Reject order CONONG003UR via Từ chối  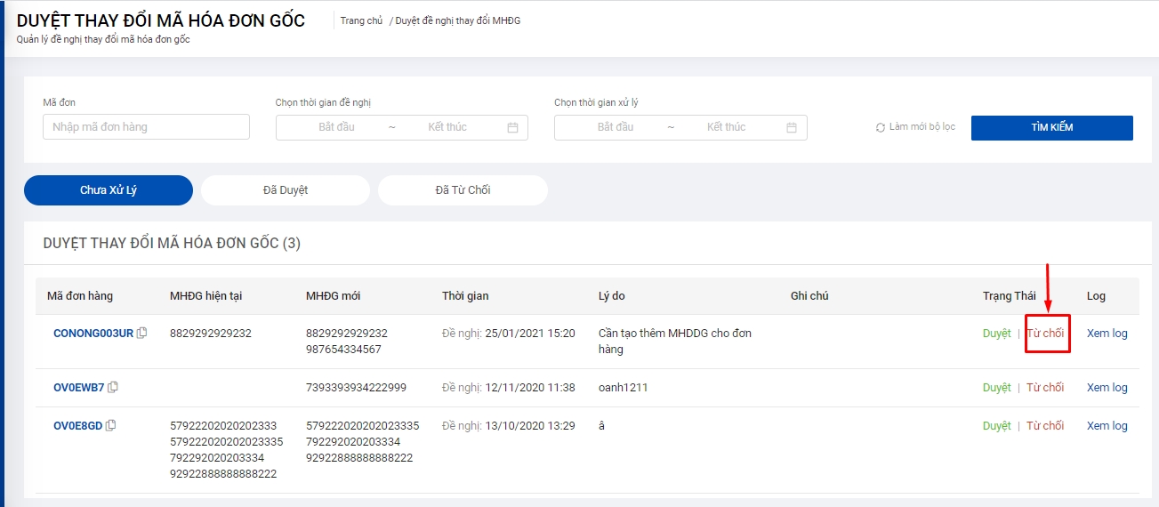(1045, 334)
